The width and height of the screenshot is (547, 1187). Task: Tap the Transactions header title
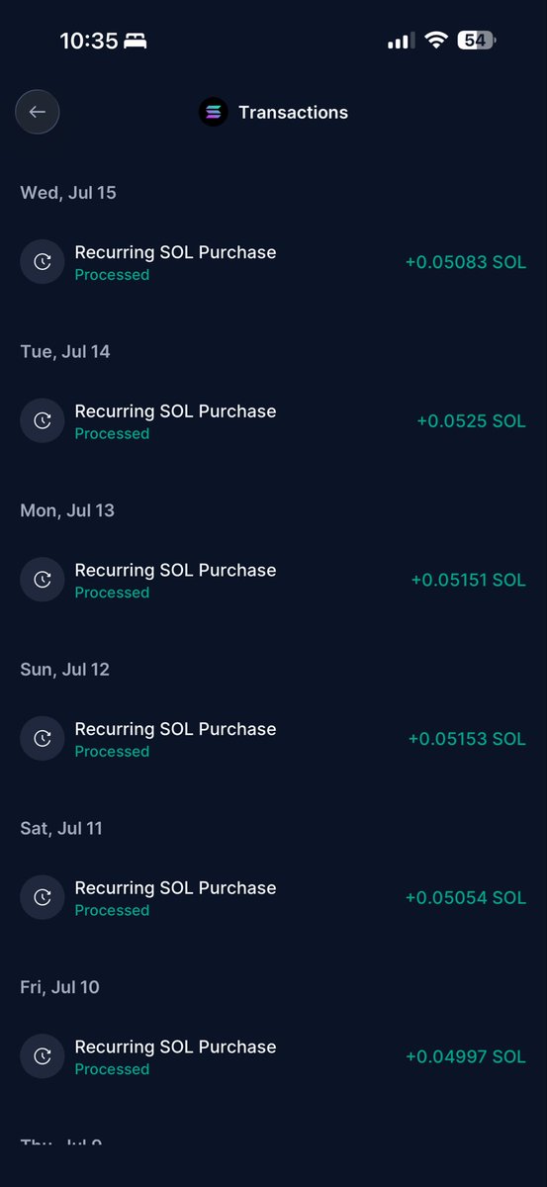[293, 113]
